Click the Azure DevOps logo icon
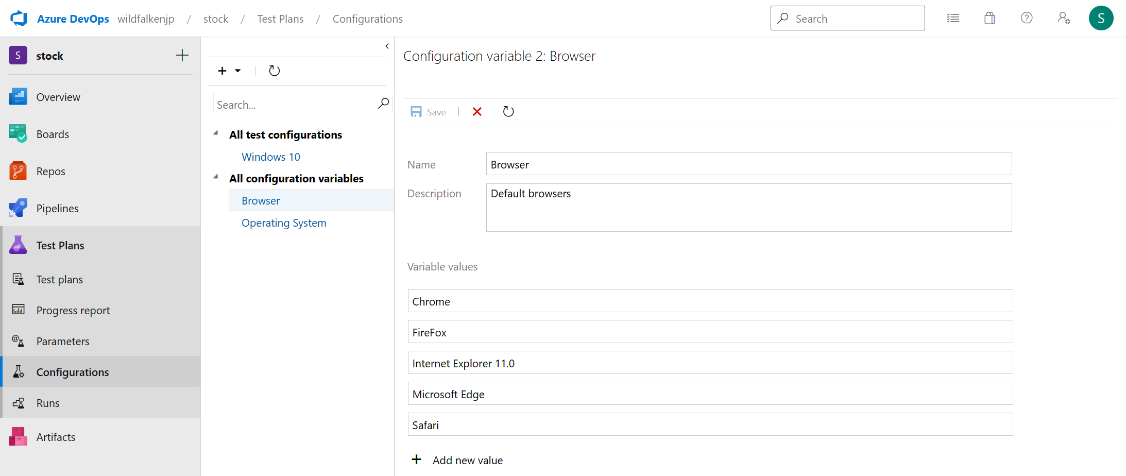 [x=19, y=19]
